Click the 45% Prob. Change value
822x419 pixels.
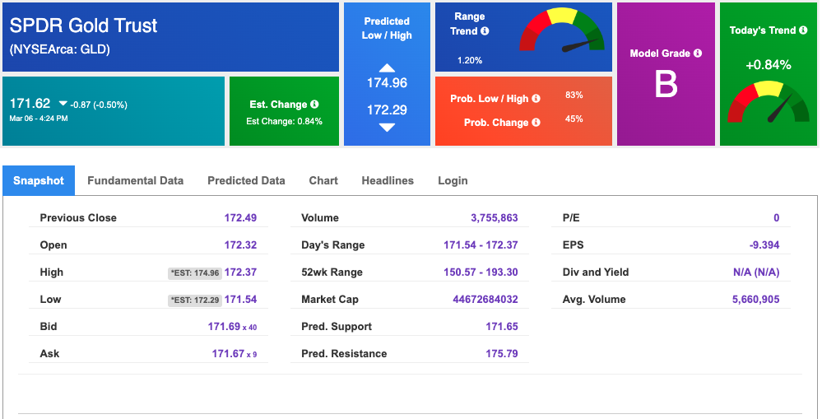point(574,119)
